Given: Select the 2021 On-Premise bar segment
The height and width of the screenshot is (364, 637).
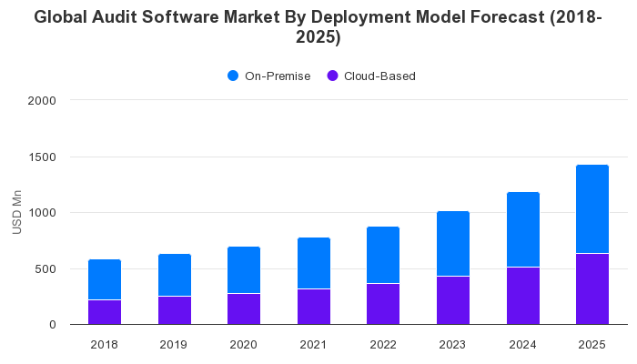Looking at the screenshot, I should (314, 263).
